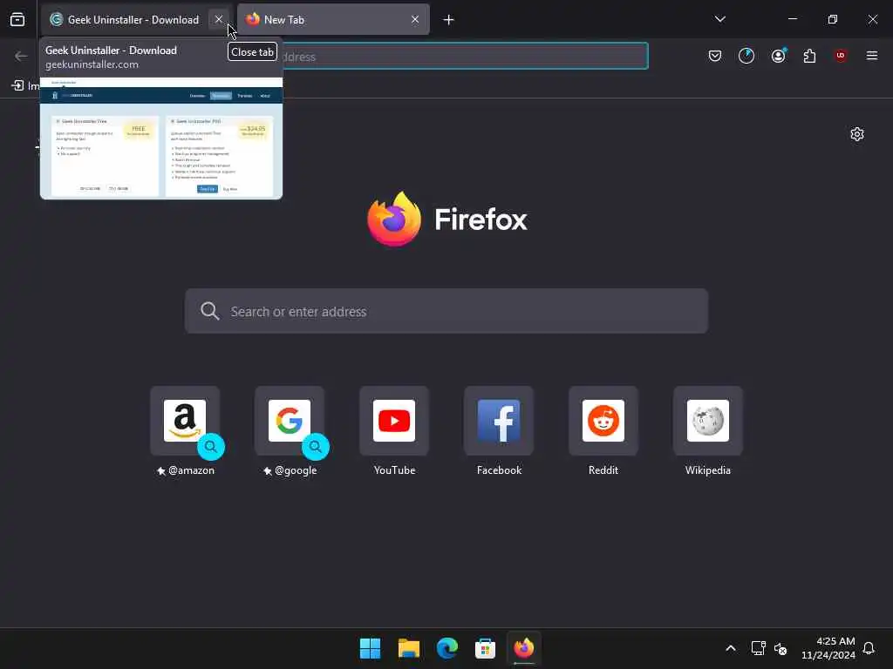Open the Firefox account icon
The width and height of the screenshot is (893, 669).
(778, 56)
